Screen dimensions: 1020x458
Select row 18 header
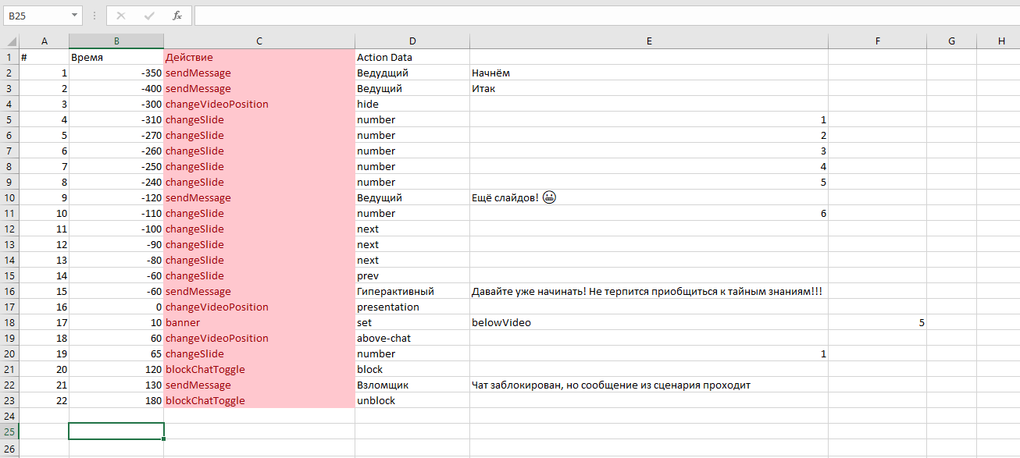(x=9, y=322)
